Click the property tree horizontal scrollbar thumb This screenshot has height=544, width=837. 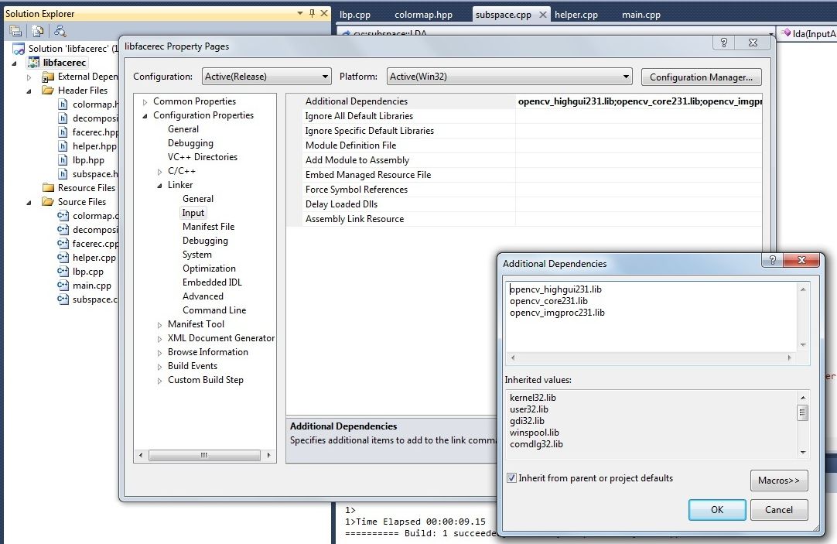pos(204,455)
